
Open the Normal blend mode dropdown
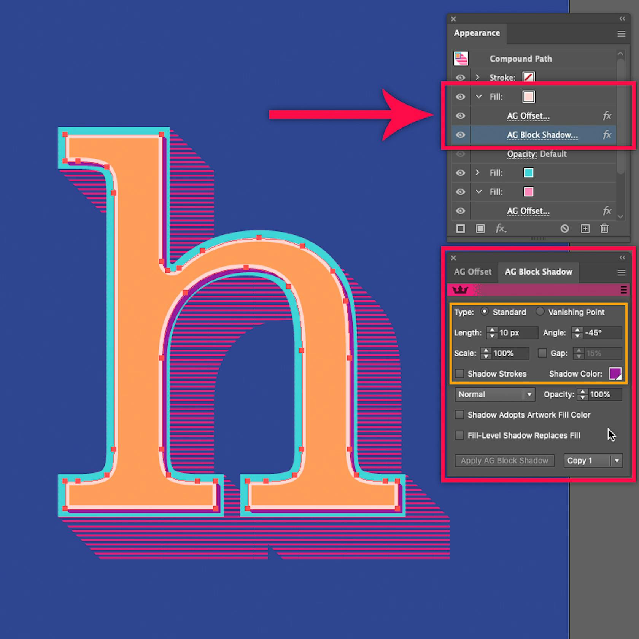click(529, 394)
